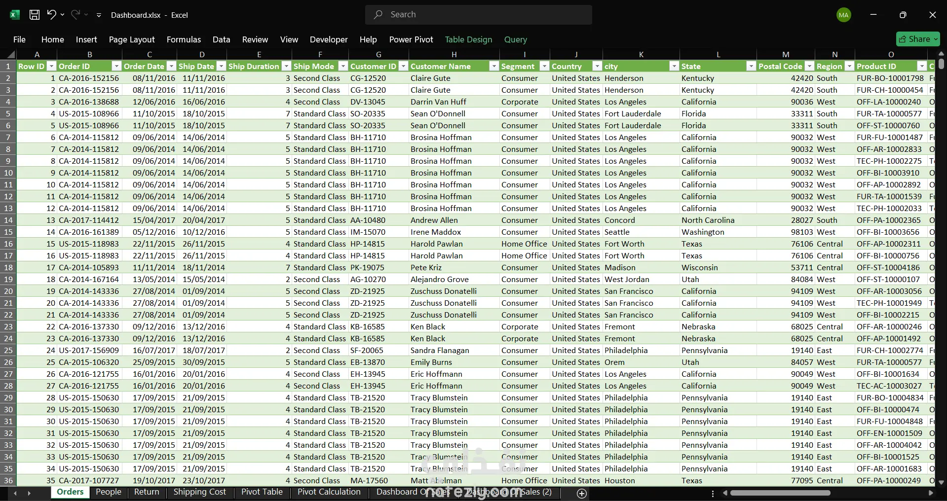Viewport: 947px width, 501px height.
Task: Switch to the Pivot Calculation sheet
Action: [329, 492]
